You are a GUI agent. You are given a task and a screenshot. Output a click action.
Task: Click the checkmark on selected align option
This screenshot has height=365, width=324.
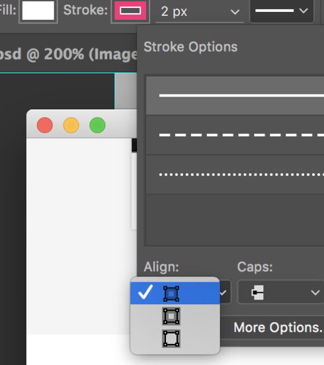(145, 292)
